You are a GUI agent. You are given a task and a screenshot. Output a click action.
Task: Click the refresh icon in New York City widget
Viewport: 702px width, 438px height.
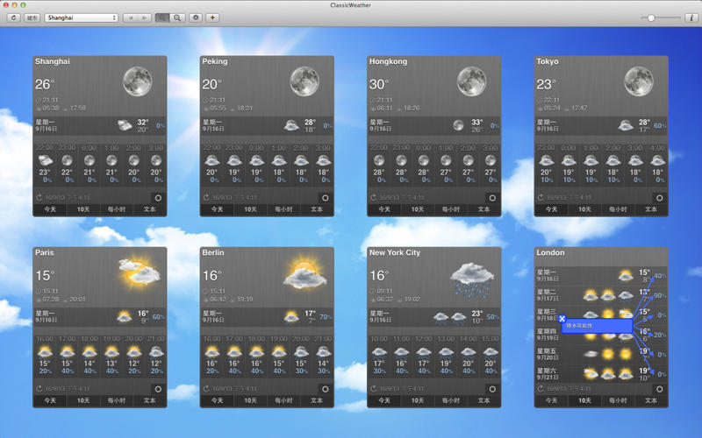click(x=374, y=389)
